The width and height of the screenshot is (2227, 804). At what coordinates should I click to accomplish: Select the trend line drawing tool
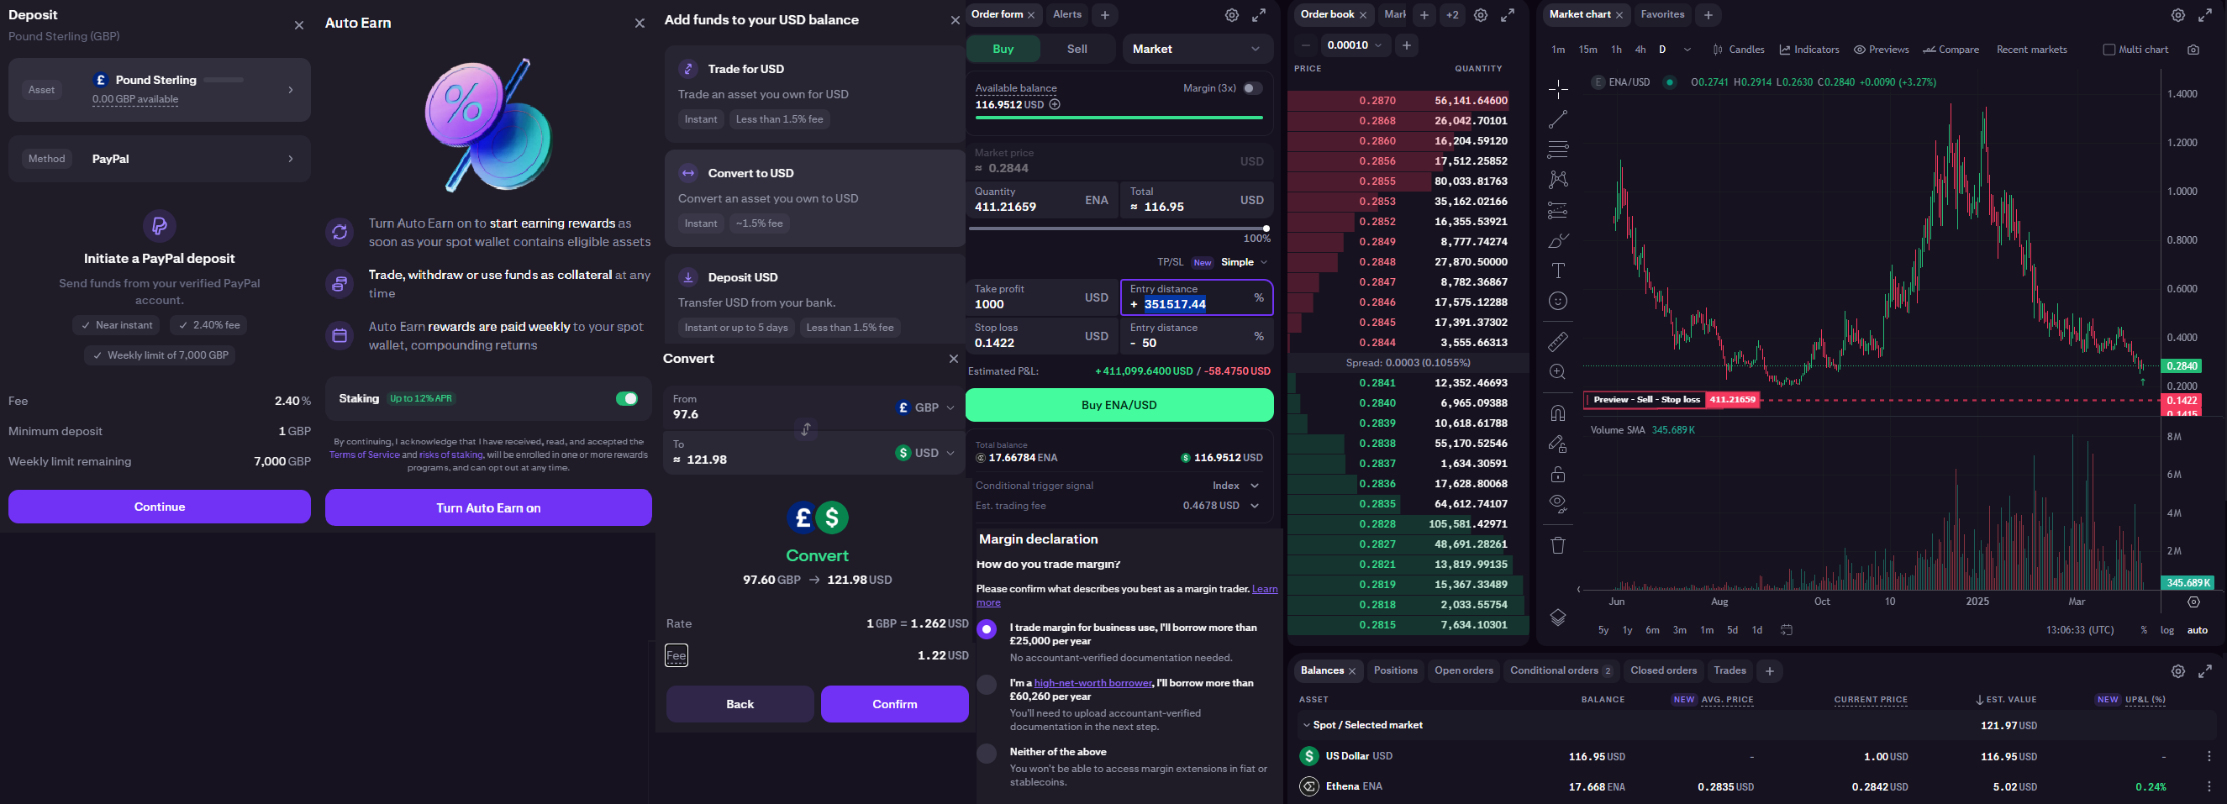1558,119
